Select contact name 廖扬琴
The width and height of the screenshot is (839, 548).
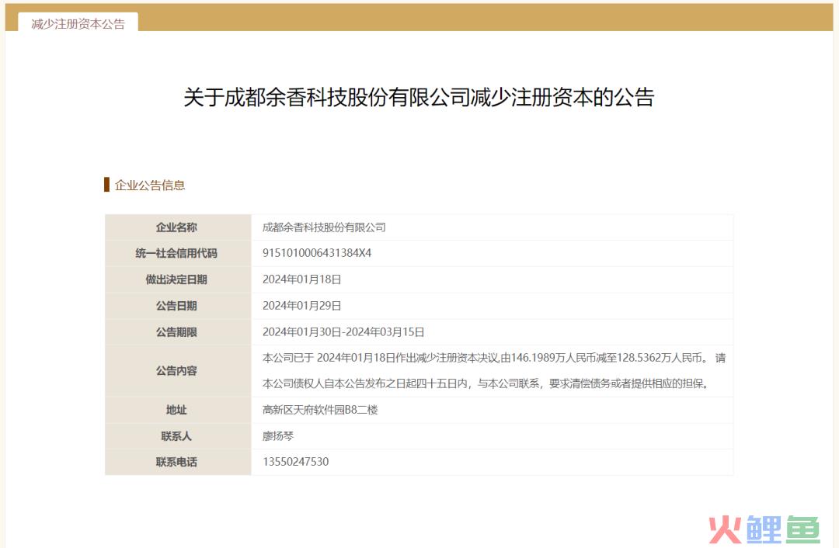[277, 436]
